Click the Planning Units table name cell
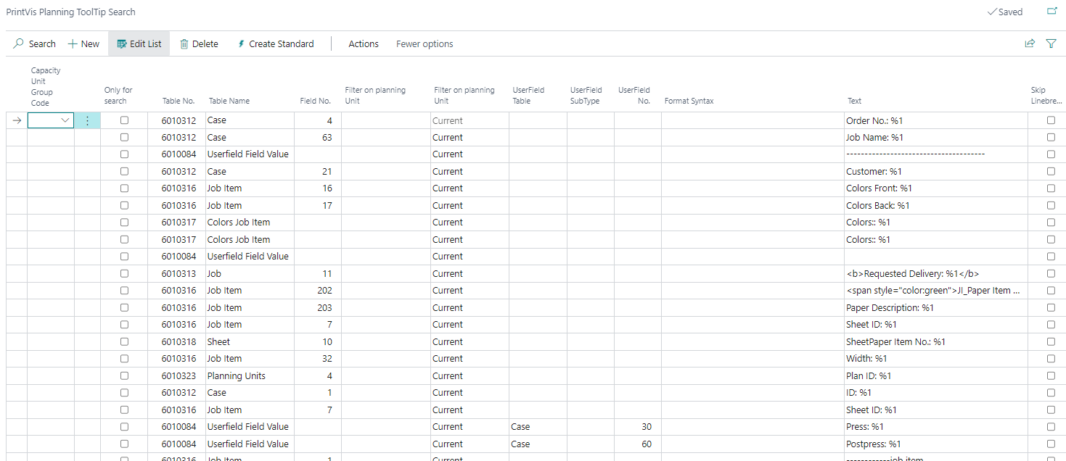Screen dimensions: 1066x461 250,376
